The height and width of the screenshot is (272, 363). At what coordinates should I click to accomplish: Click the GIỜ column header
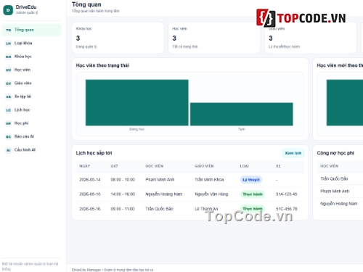tap(114, 166)
